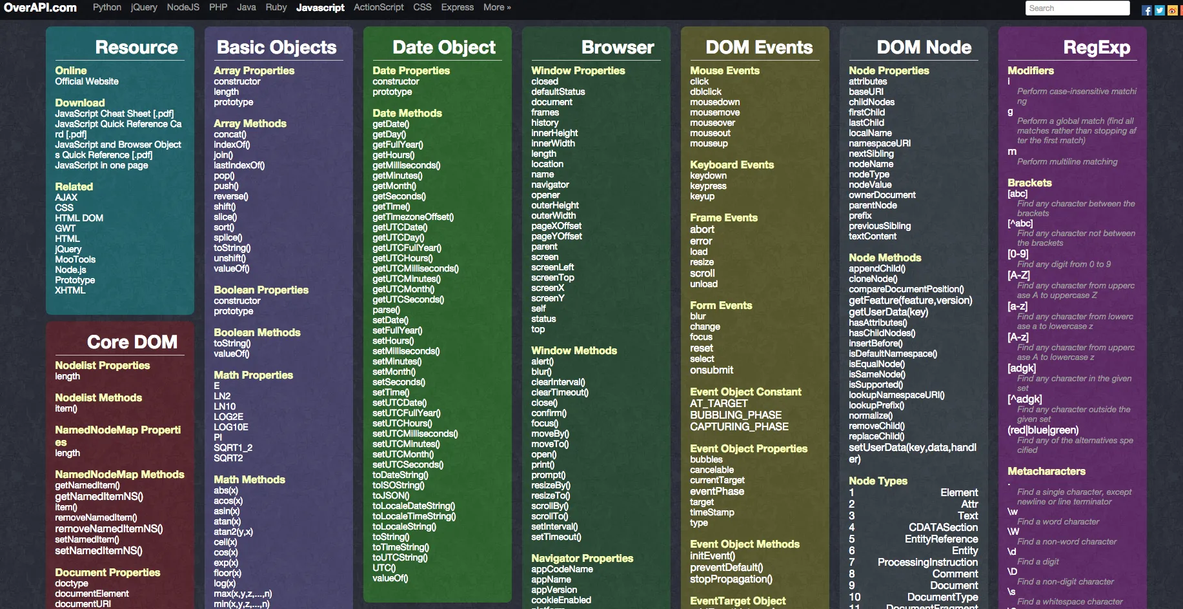Image resolution: width=1183 pixels, height=609 pixels.
Task: Open JavaScript in one page link
Action: click(101, 165)
